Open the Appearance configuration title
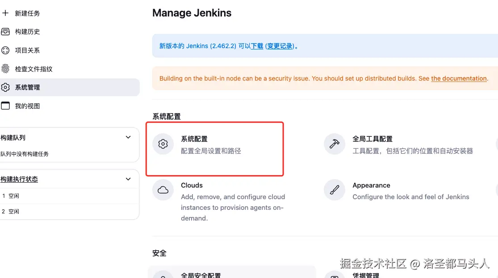The image size is (498, 278). (371, 185)
